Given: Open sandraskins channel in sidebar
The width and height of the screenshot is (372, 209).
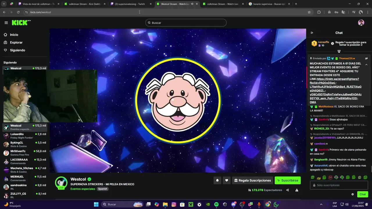Looking at the screenshot, I should point(25,187).
